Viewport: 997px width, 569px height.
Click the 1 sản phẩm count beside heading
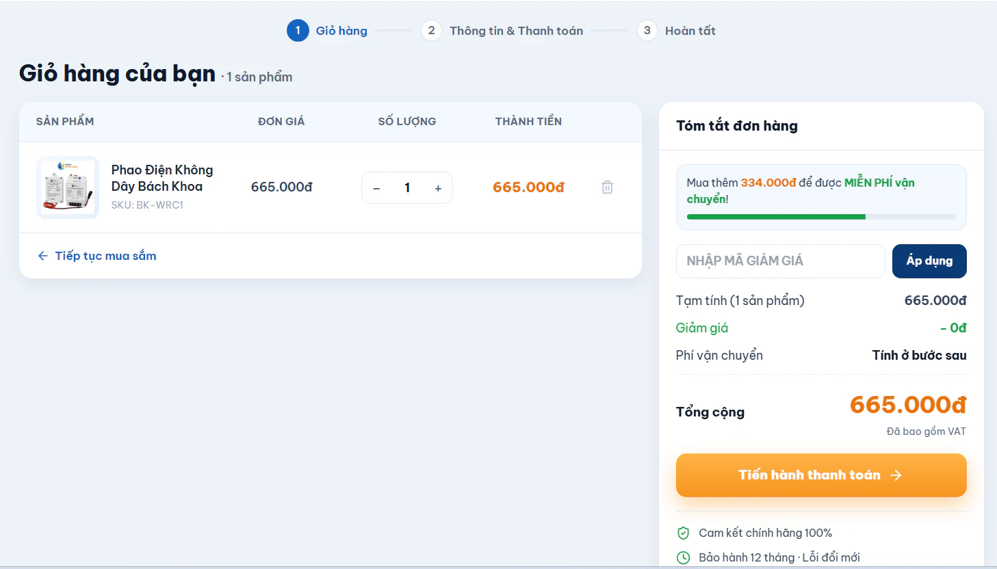click(x=259, y=77)
